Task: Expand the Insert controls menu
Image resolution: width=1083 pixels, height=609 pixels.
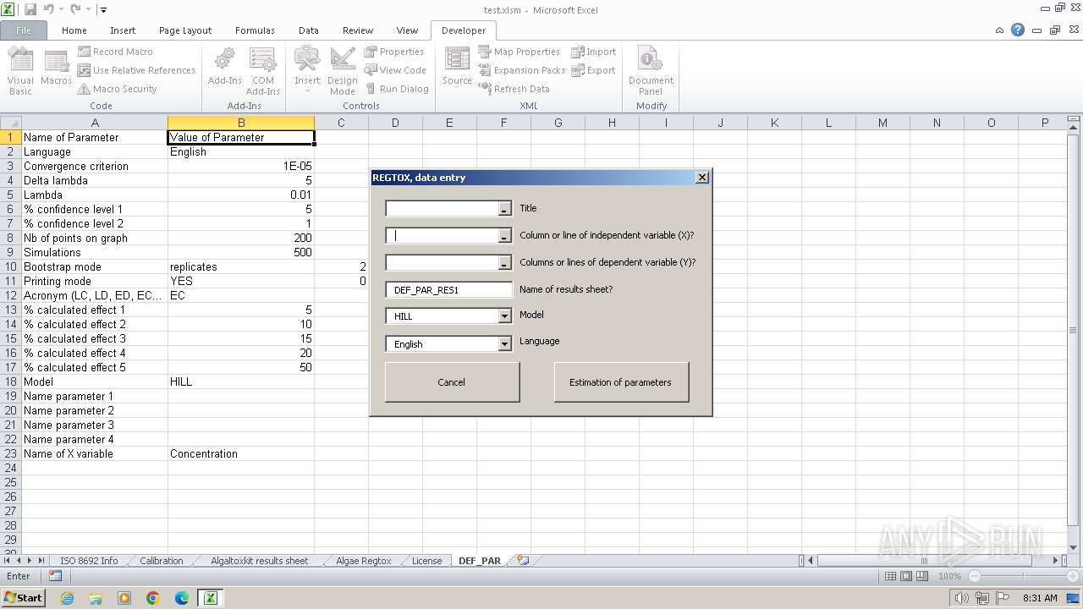Action: (307, 71)
